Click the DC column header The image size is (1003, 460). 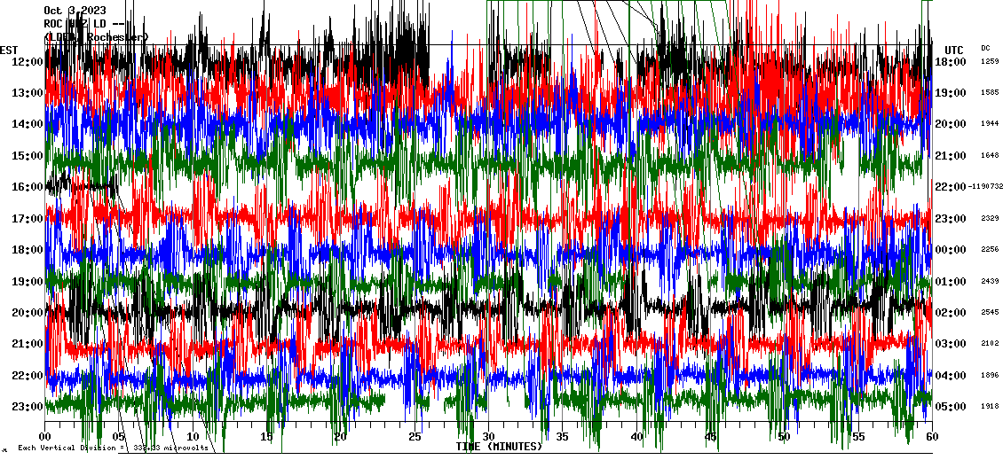pyautogui.click(x=985, y=48)
